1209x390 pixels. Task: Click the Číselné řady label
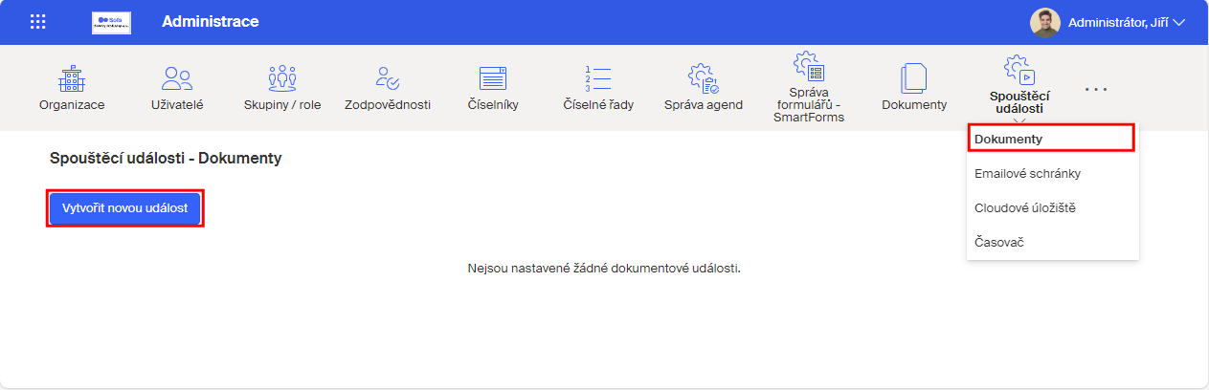[598, 105]
